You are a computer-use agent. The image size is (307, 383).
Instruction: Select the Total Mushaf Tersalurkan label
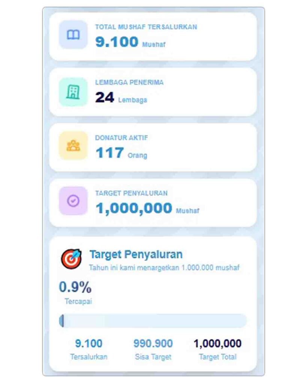146,27
